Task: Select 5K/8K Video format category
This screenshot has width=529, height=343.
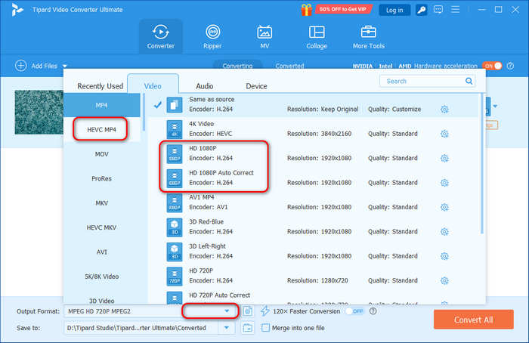Action: pos(101,277)
